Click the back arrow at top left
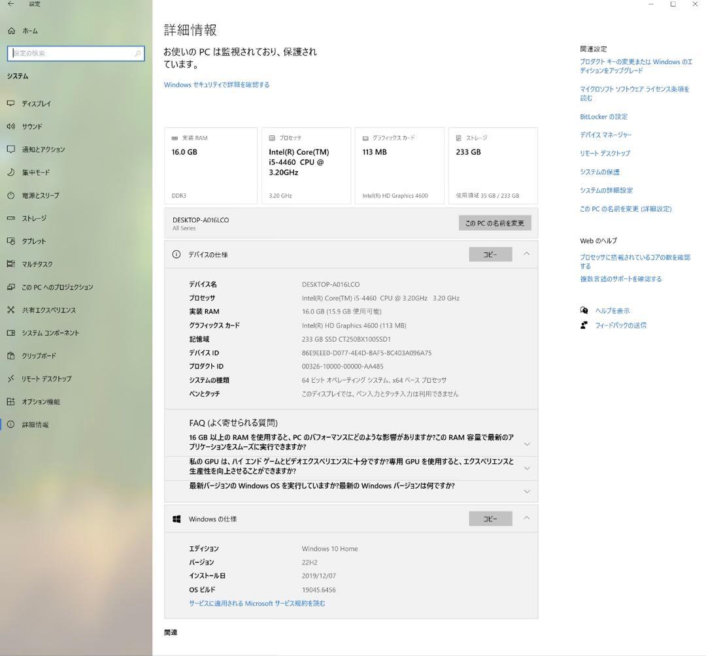The image size is (706, 656). (x=10, y=4)
